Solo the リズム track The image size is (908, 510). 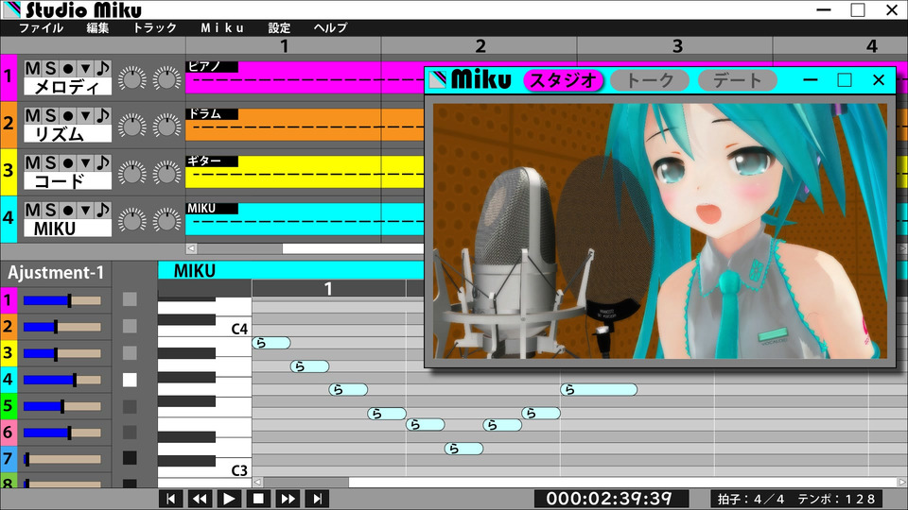(x=50, y=115)
